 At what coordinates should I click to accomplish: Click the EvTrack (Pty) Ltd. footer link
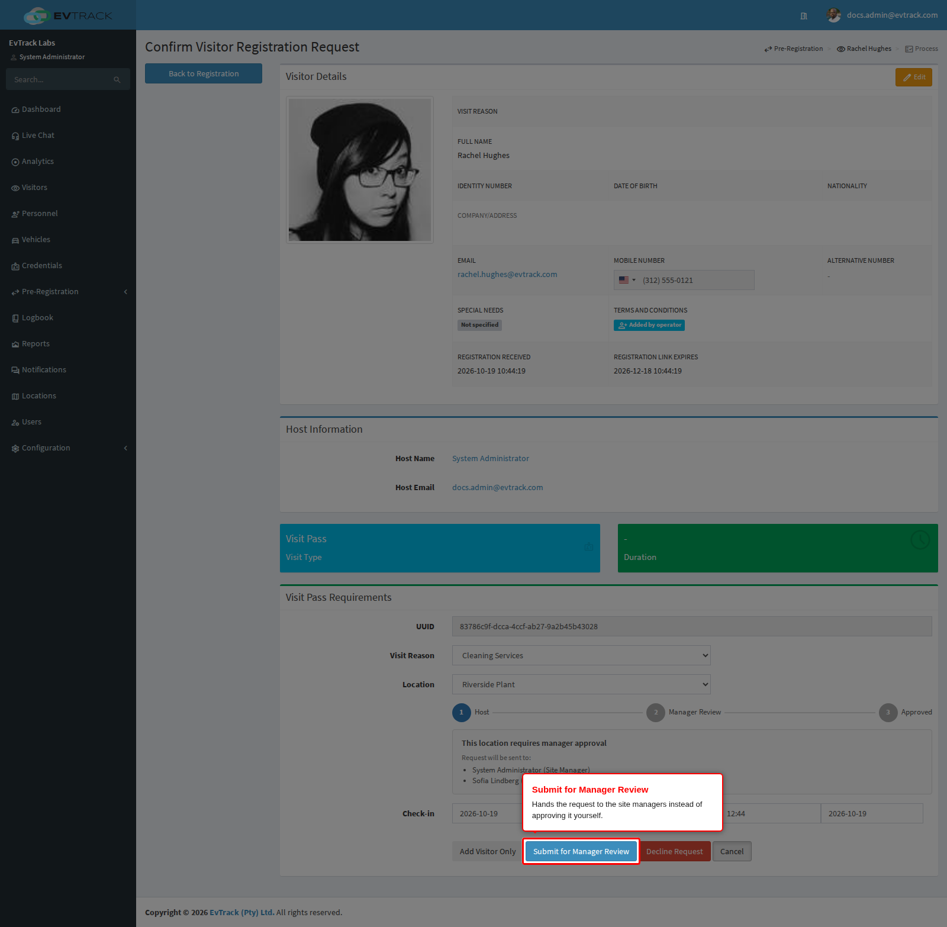tap(242, 912)
